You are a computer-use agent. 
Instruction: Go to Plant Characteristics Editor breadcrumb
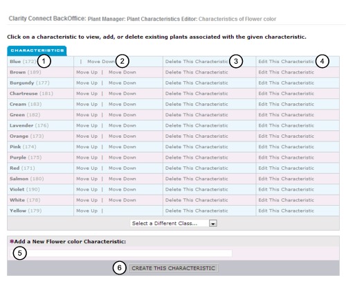pyautogui.click(x=162, y=19)
